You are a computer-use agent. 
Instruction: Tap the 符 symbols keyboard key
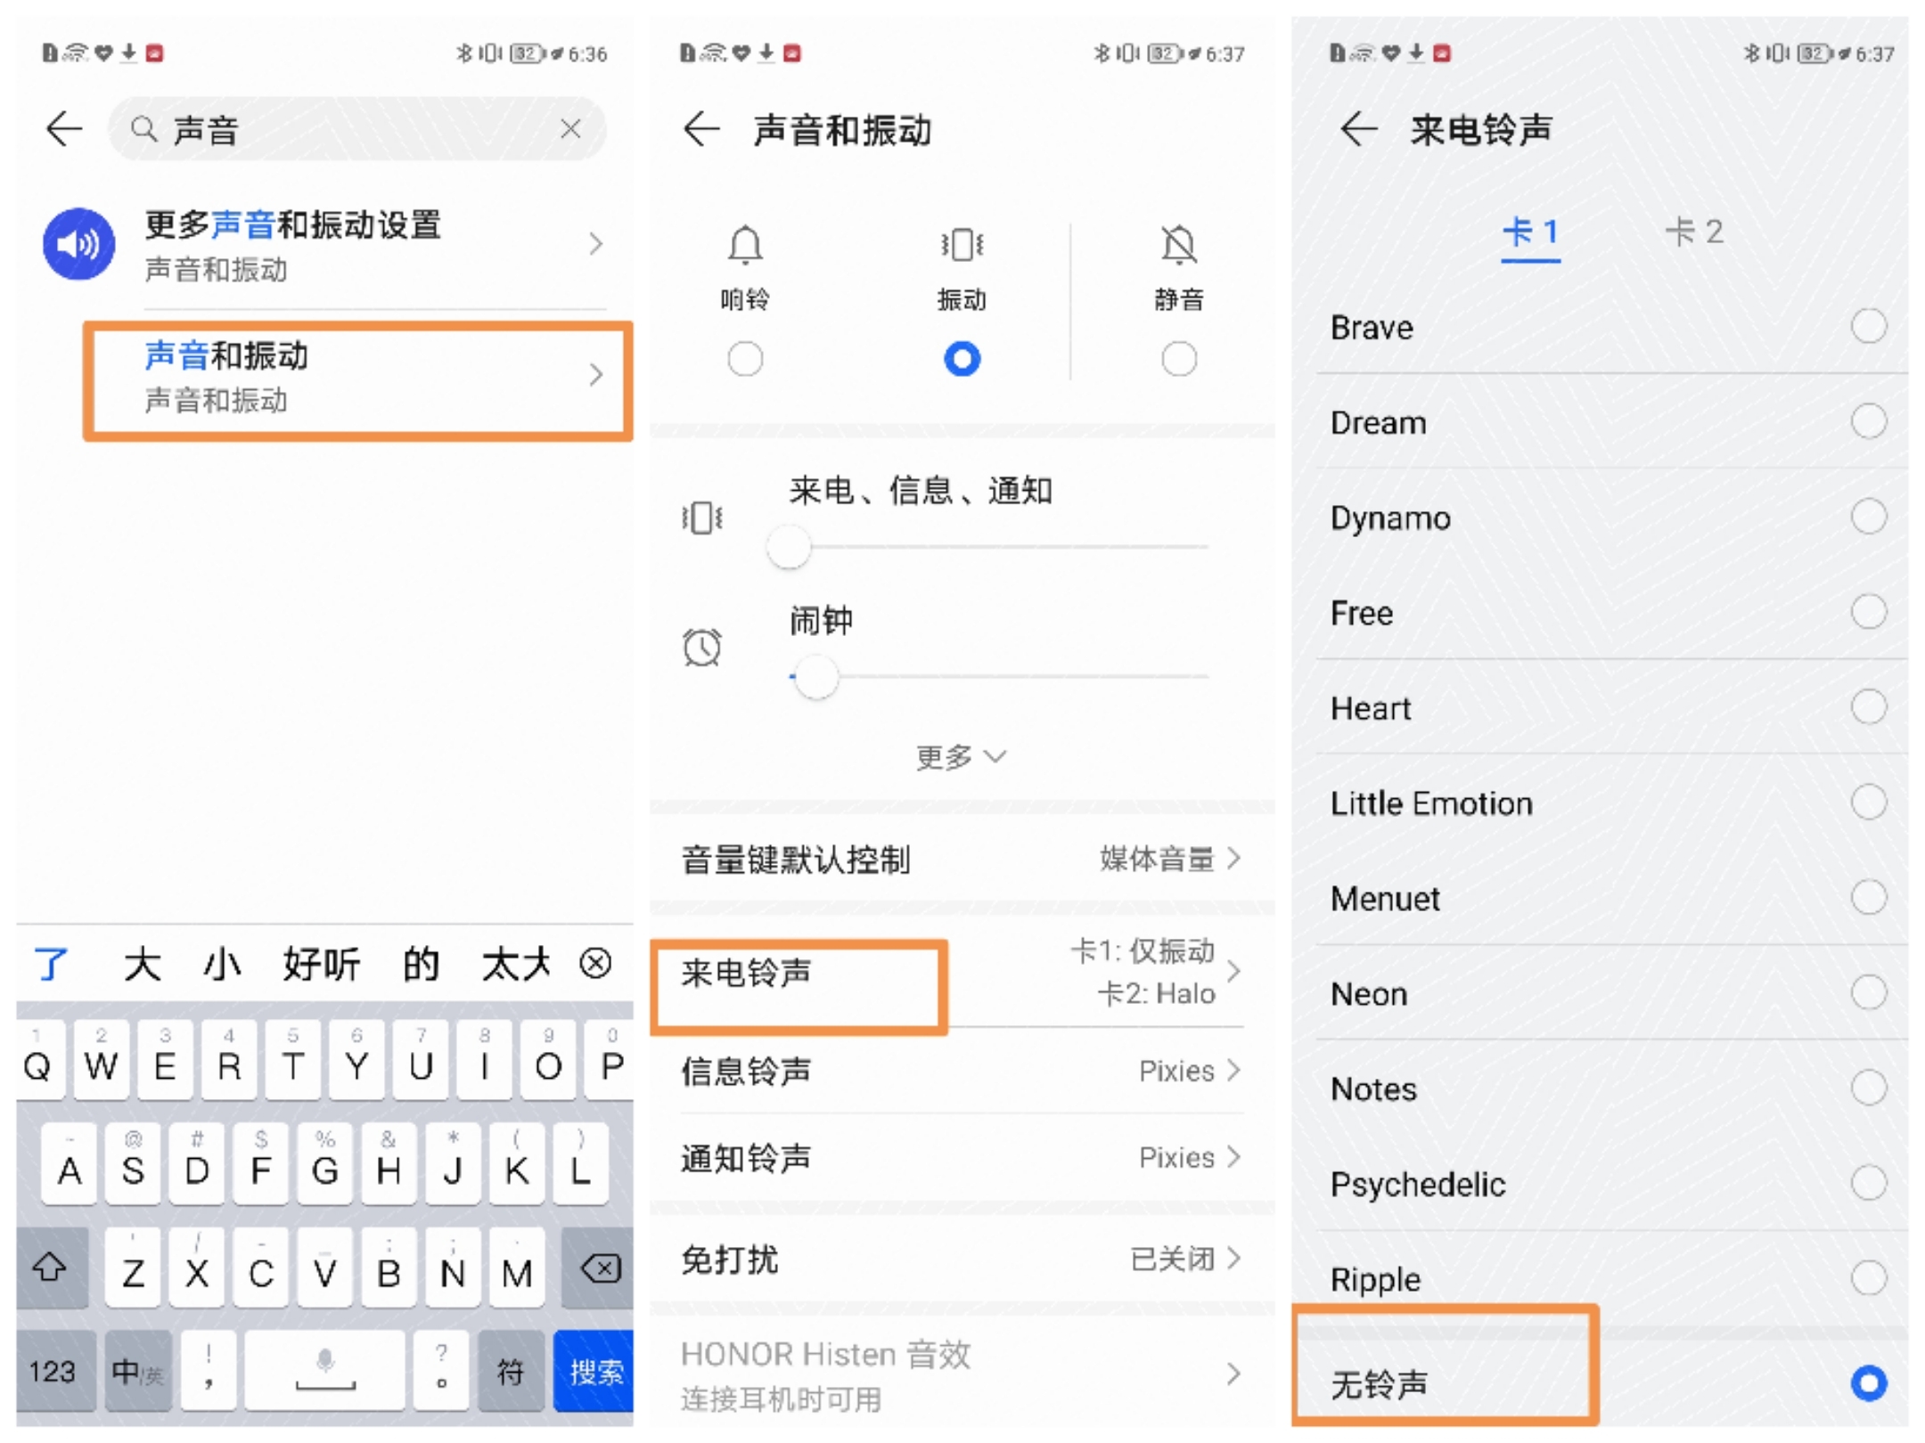click(x=511, y=1370)
